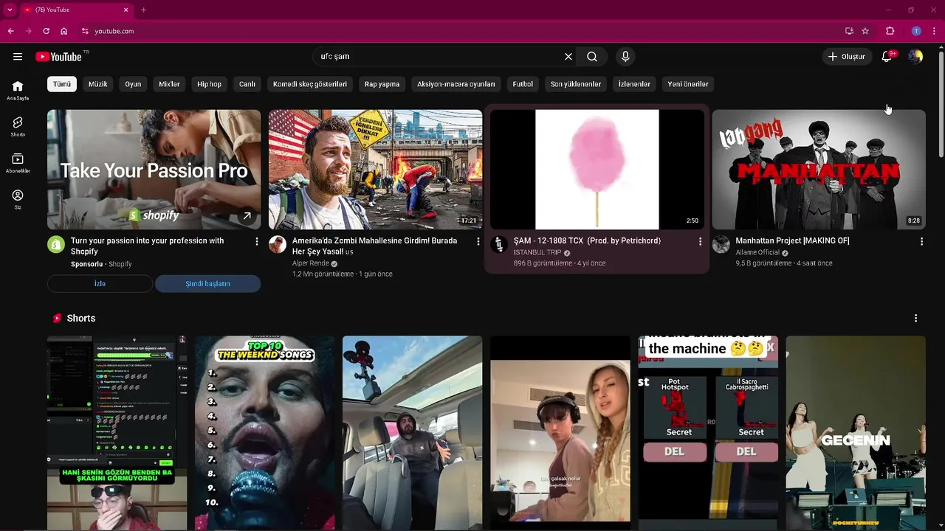
Task: Click the YouTube logo
Action: point(58,57)
